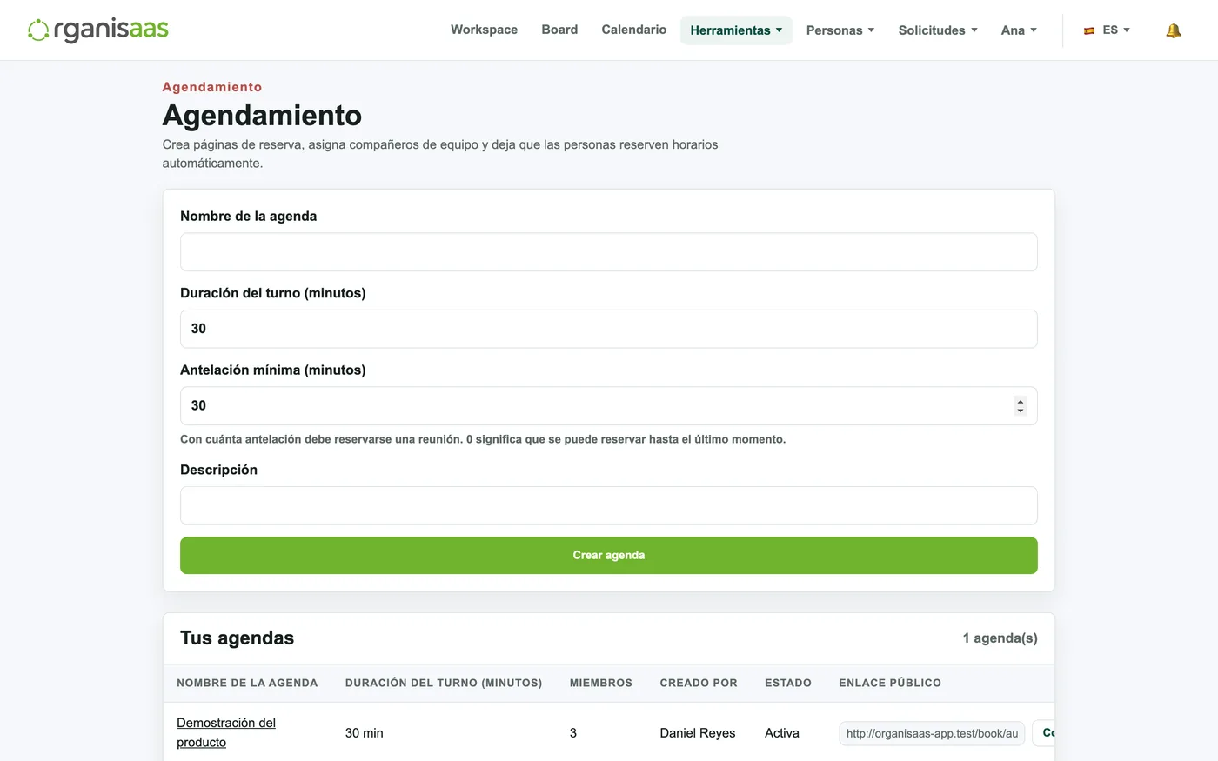Screen dimensions: 1218x761
Task: Click the Duración del turno field
Action: coord(609,329)
